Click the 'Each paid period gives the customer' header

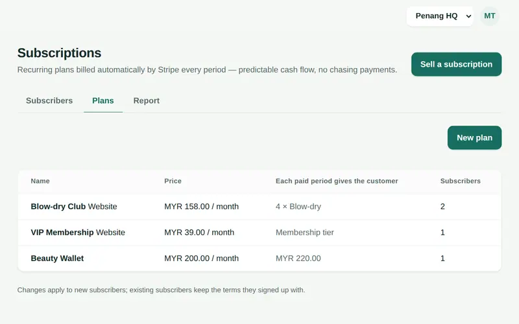point(337,181)
